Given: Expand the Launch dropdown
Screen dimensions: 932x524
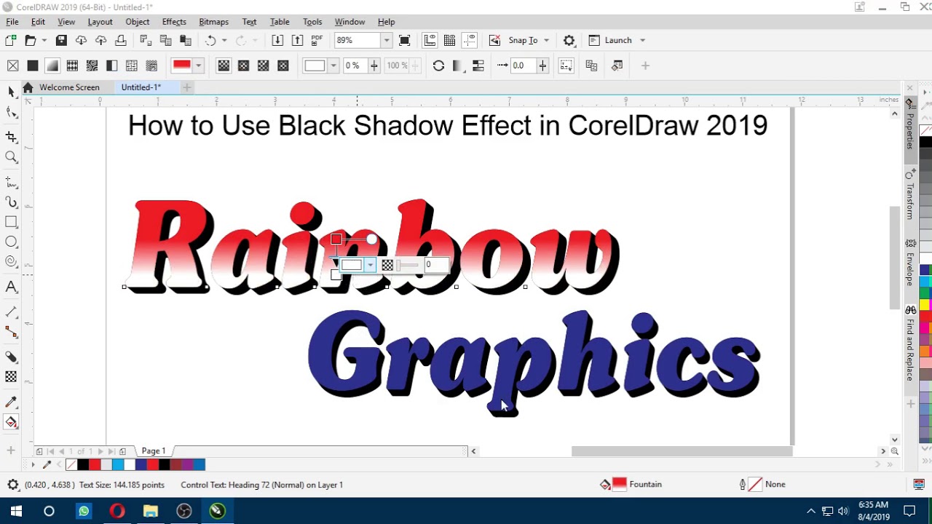Looking at the screenshot, I should [642, 40].
